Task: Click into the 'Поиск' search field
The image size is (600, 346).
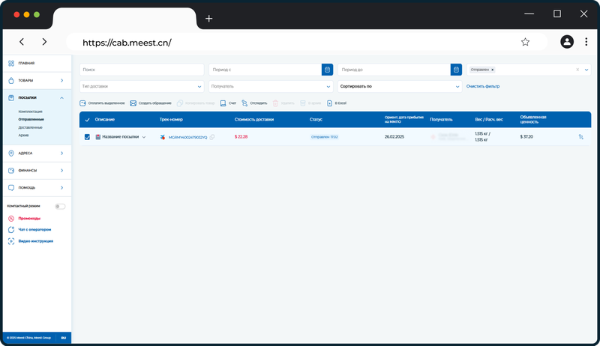Action: click(142, 70)
